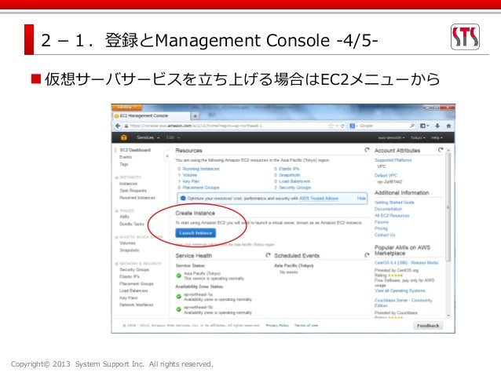Open Snapshots in the sidebar

click(129, 250)
